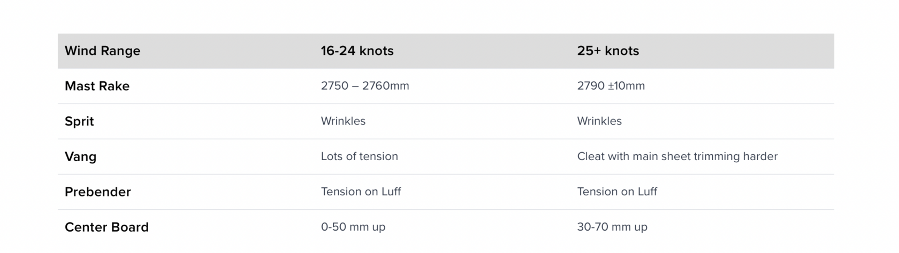Click the word Luff in the 25+ column
The height and width of the screenshot is (253, 899).
[647, 192]
